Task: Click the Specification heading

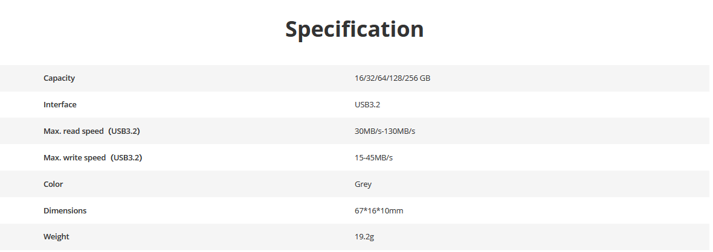Action: (354, 29)
